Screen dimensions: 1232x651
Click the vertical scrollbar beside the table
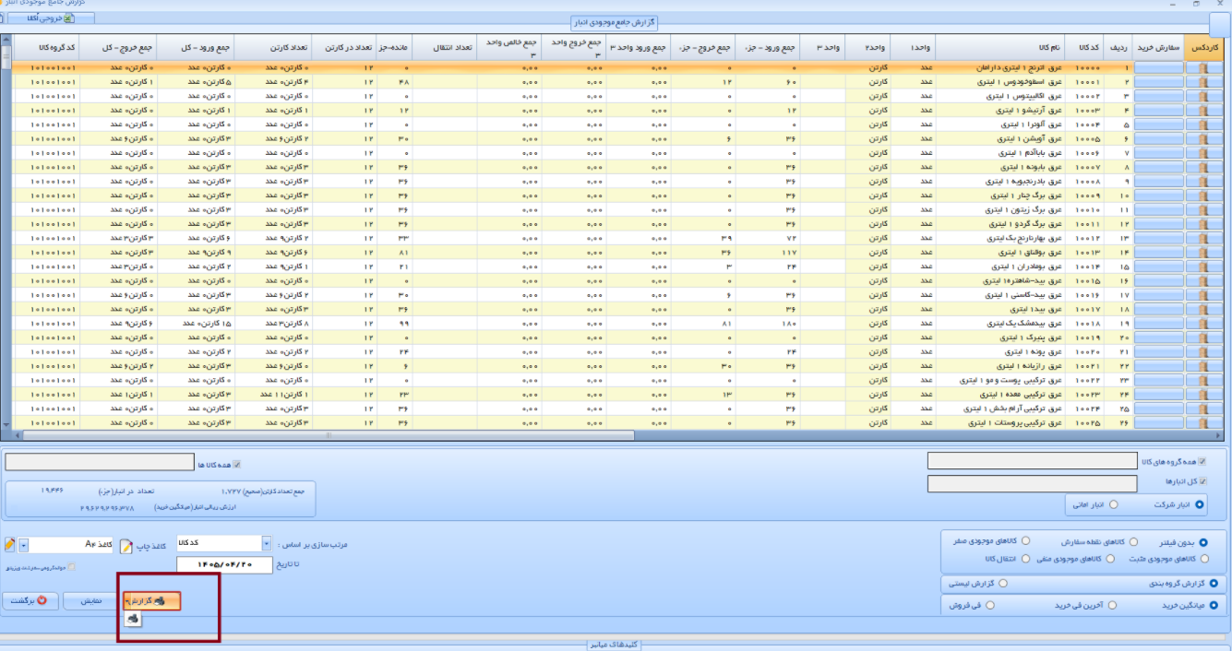(x=6, y=231)
